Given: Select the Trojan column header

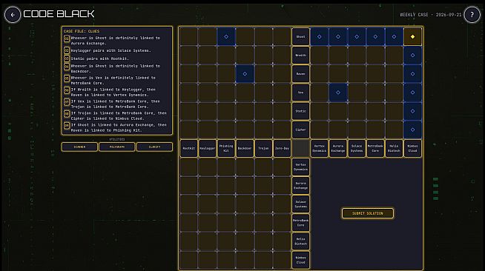Looking at the screenshot, I should click(263, 149).
